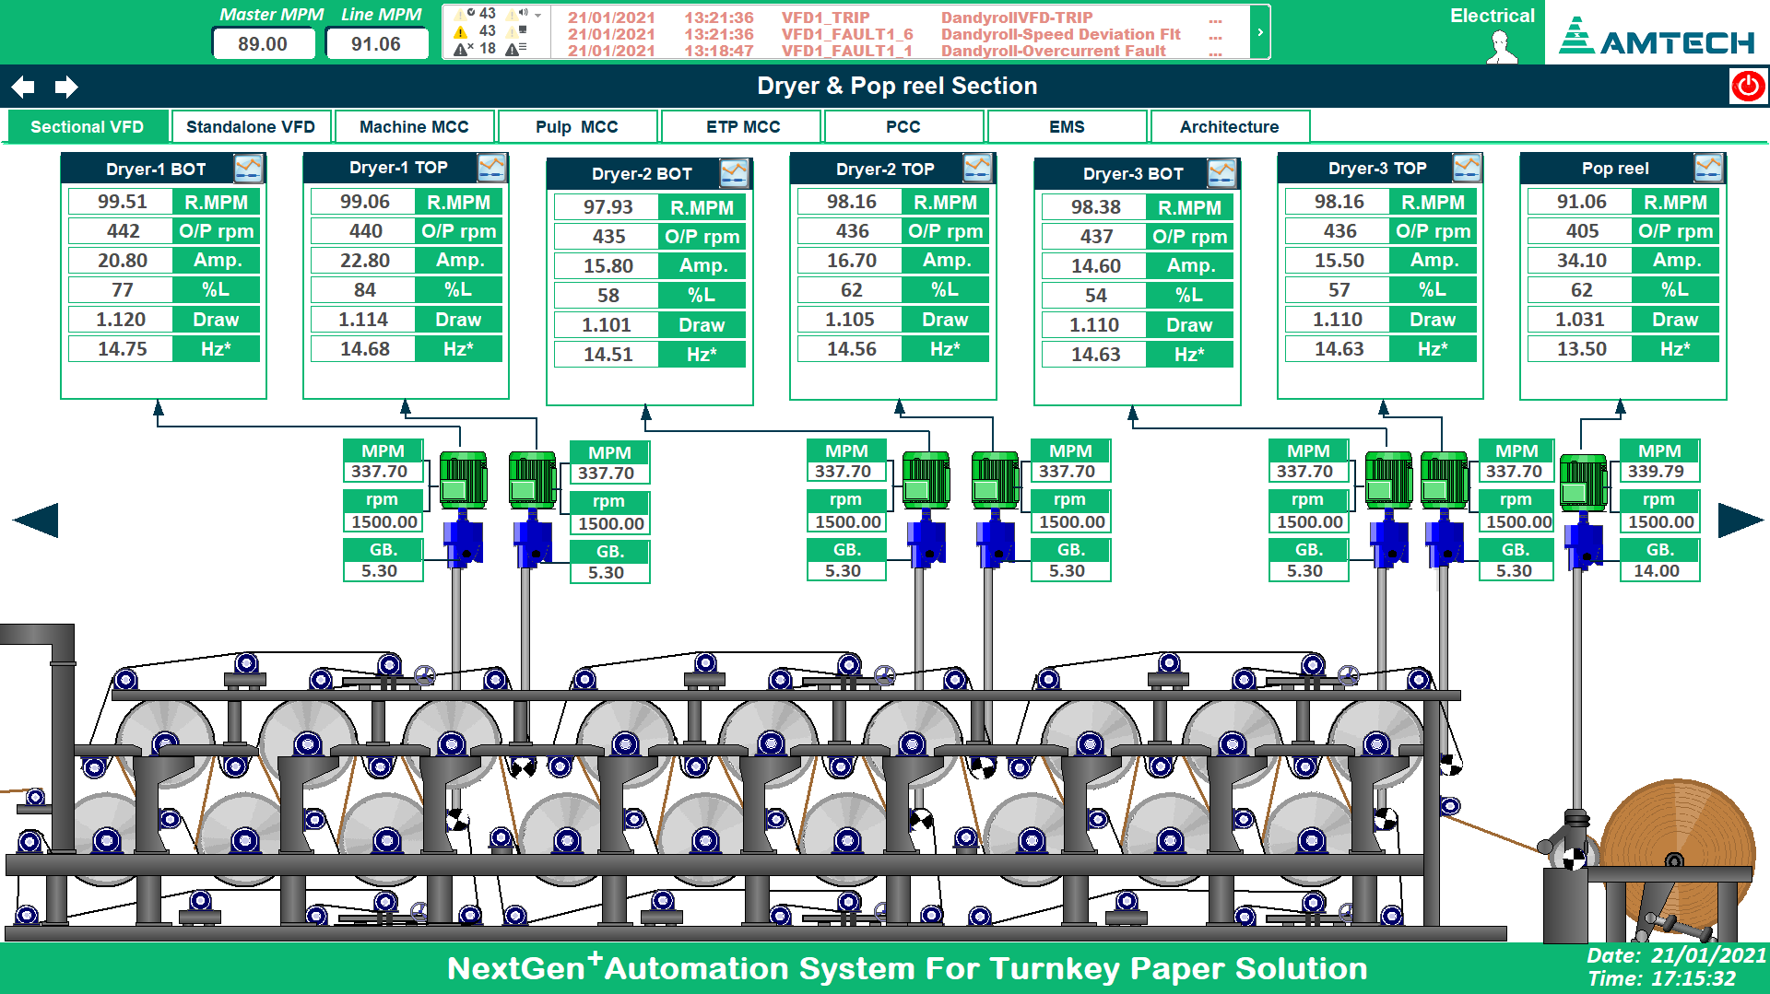1770x994 pixels.
Task: Click the red power button icon
Action: 1748,87
